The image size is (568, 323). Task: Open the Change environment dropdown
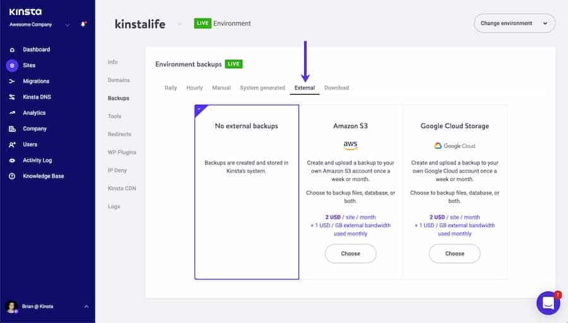[514, 23]
